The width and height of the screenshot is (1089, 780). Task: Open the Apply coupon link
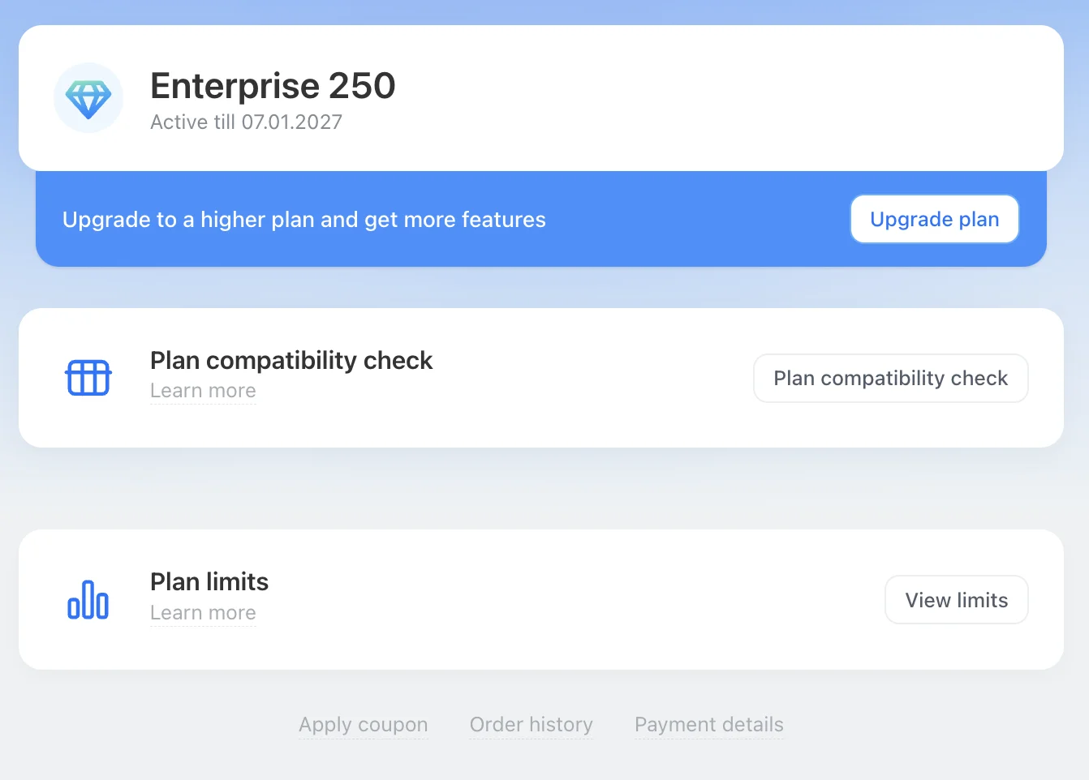(x=363, y=724)
